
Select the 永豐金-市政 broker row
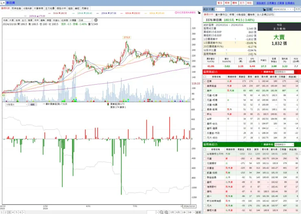(x=251, y=133)
